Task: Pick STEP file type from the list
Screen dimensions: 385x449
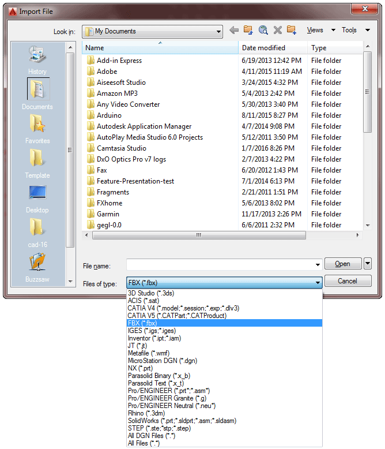Action: (x=224, y=428)
